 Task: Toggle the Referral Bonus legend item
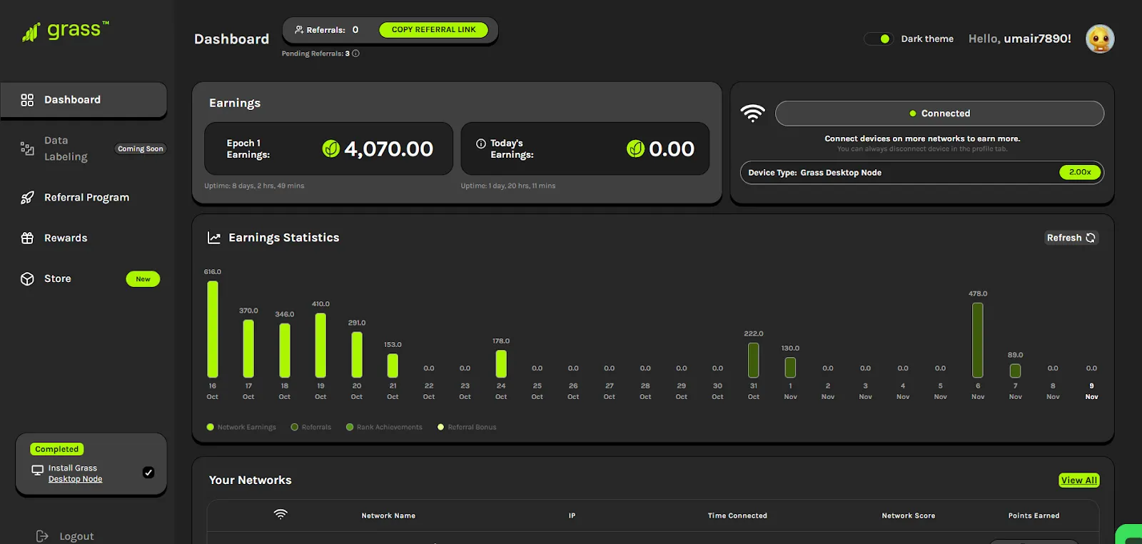(x=467, y=427)
